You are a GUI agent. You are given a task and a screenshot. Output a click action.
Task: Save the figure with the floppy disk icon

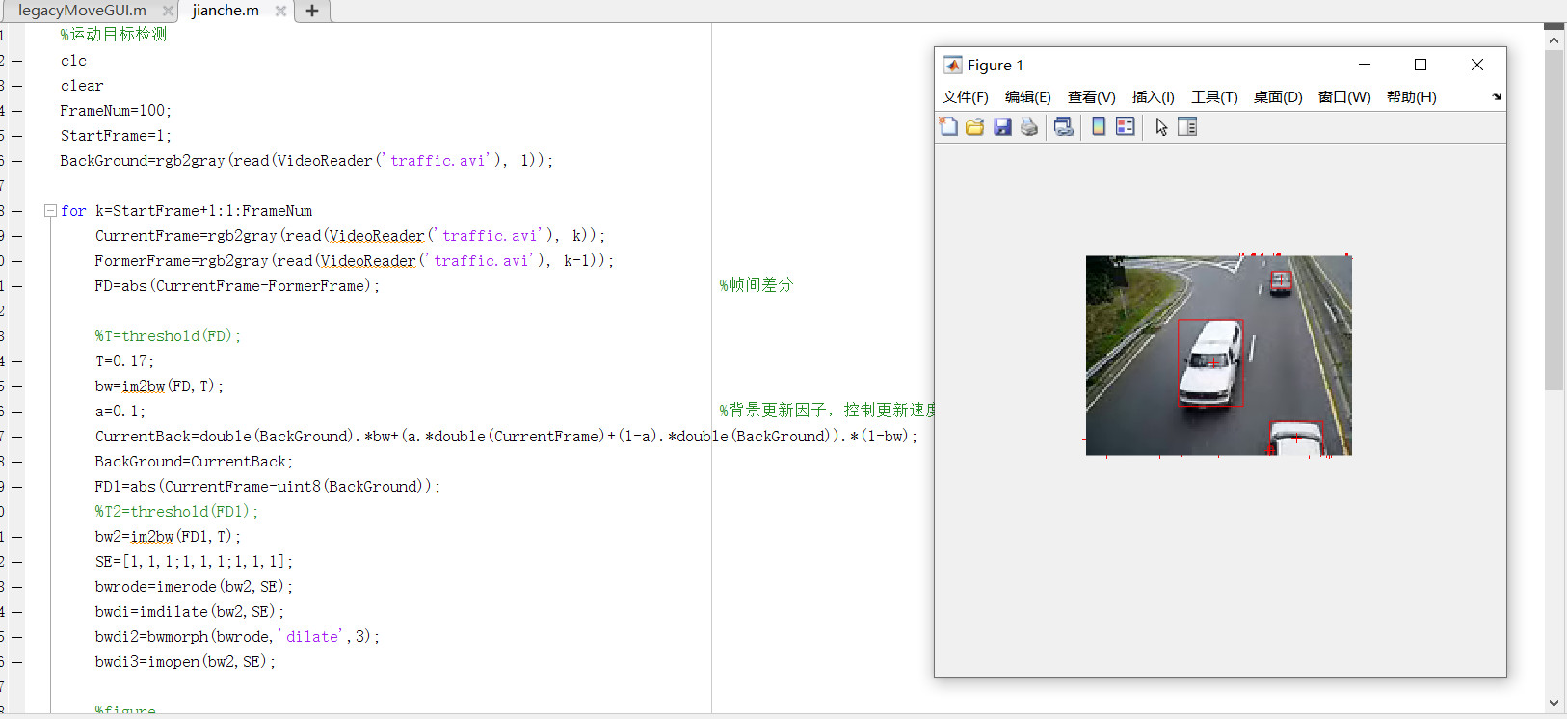pos(1002,126)
